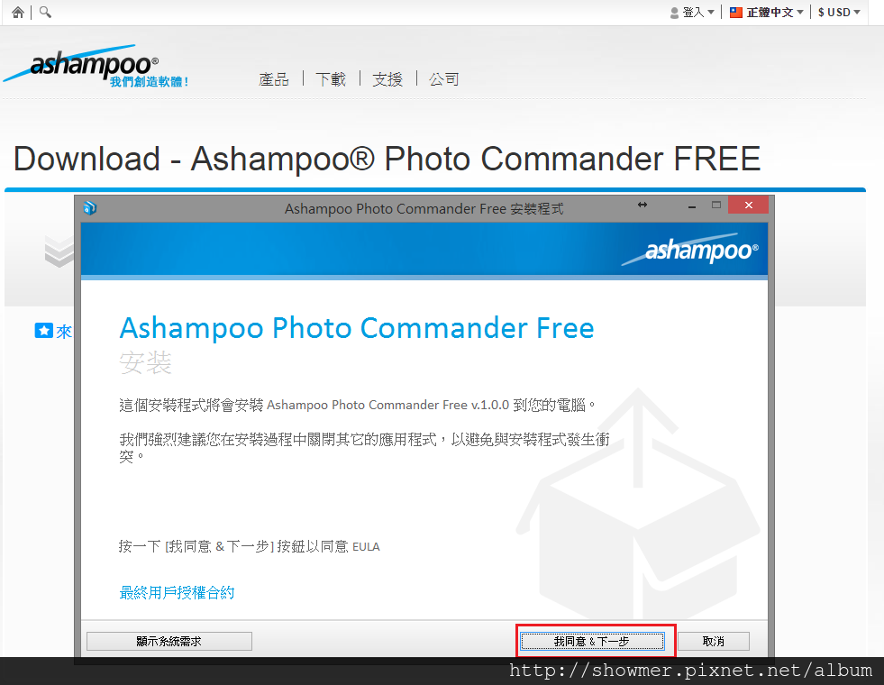Click the double-arrow resize icon in installer title bar
This screenshot has height=685, width=884.
tap(642, 205)
